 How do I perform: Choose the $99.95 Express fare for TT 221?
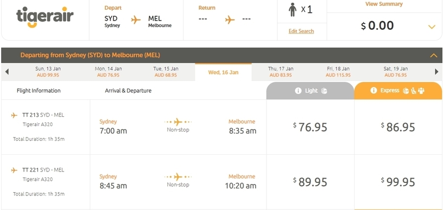(398, 182)
